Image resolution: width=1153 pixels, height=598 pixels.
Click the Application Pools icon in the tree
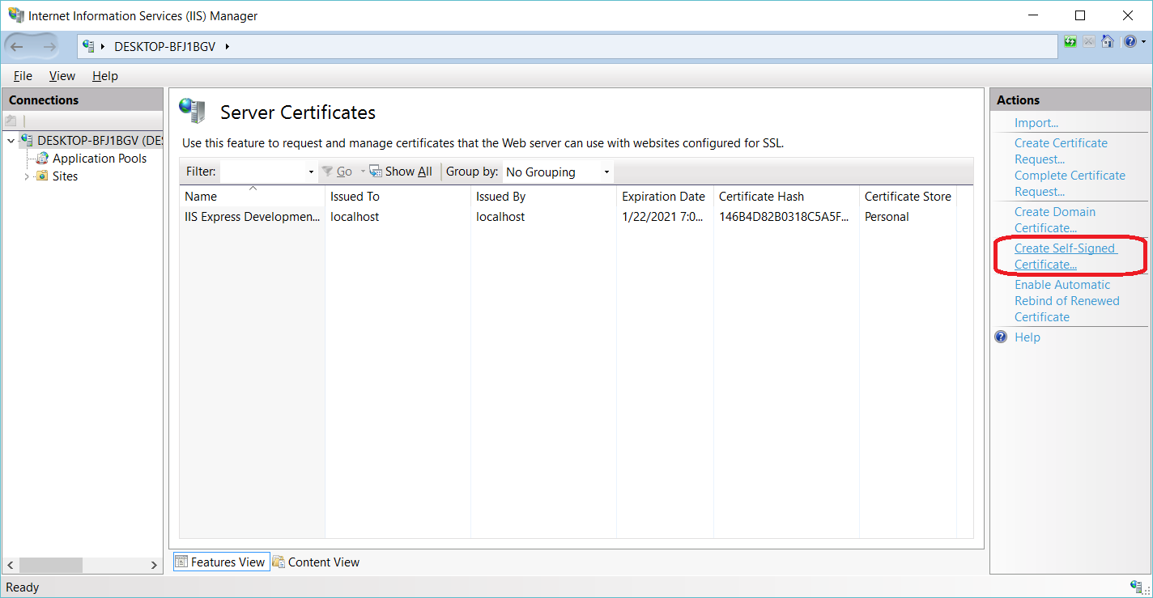[42, 159]
